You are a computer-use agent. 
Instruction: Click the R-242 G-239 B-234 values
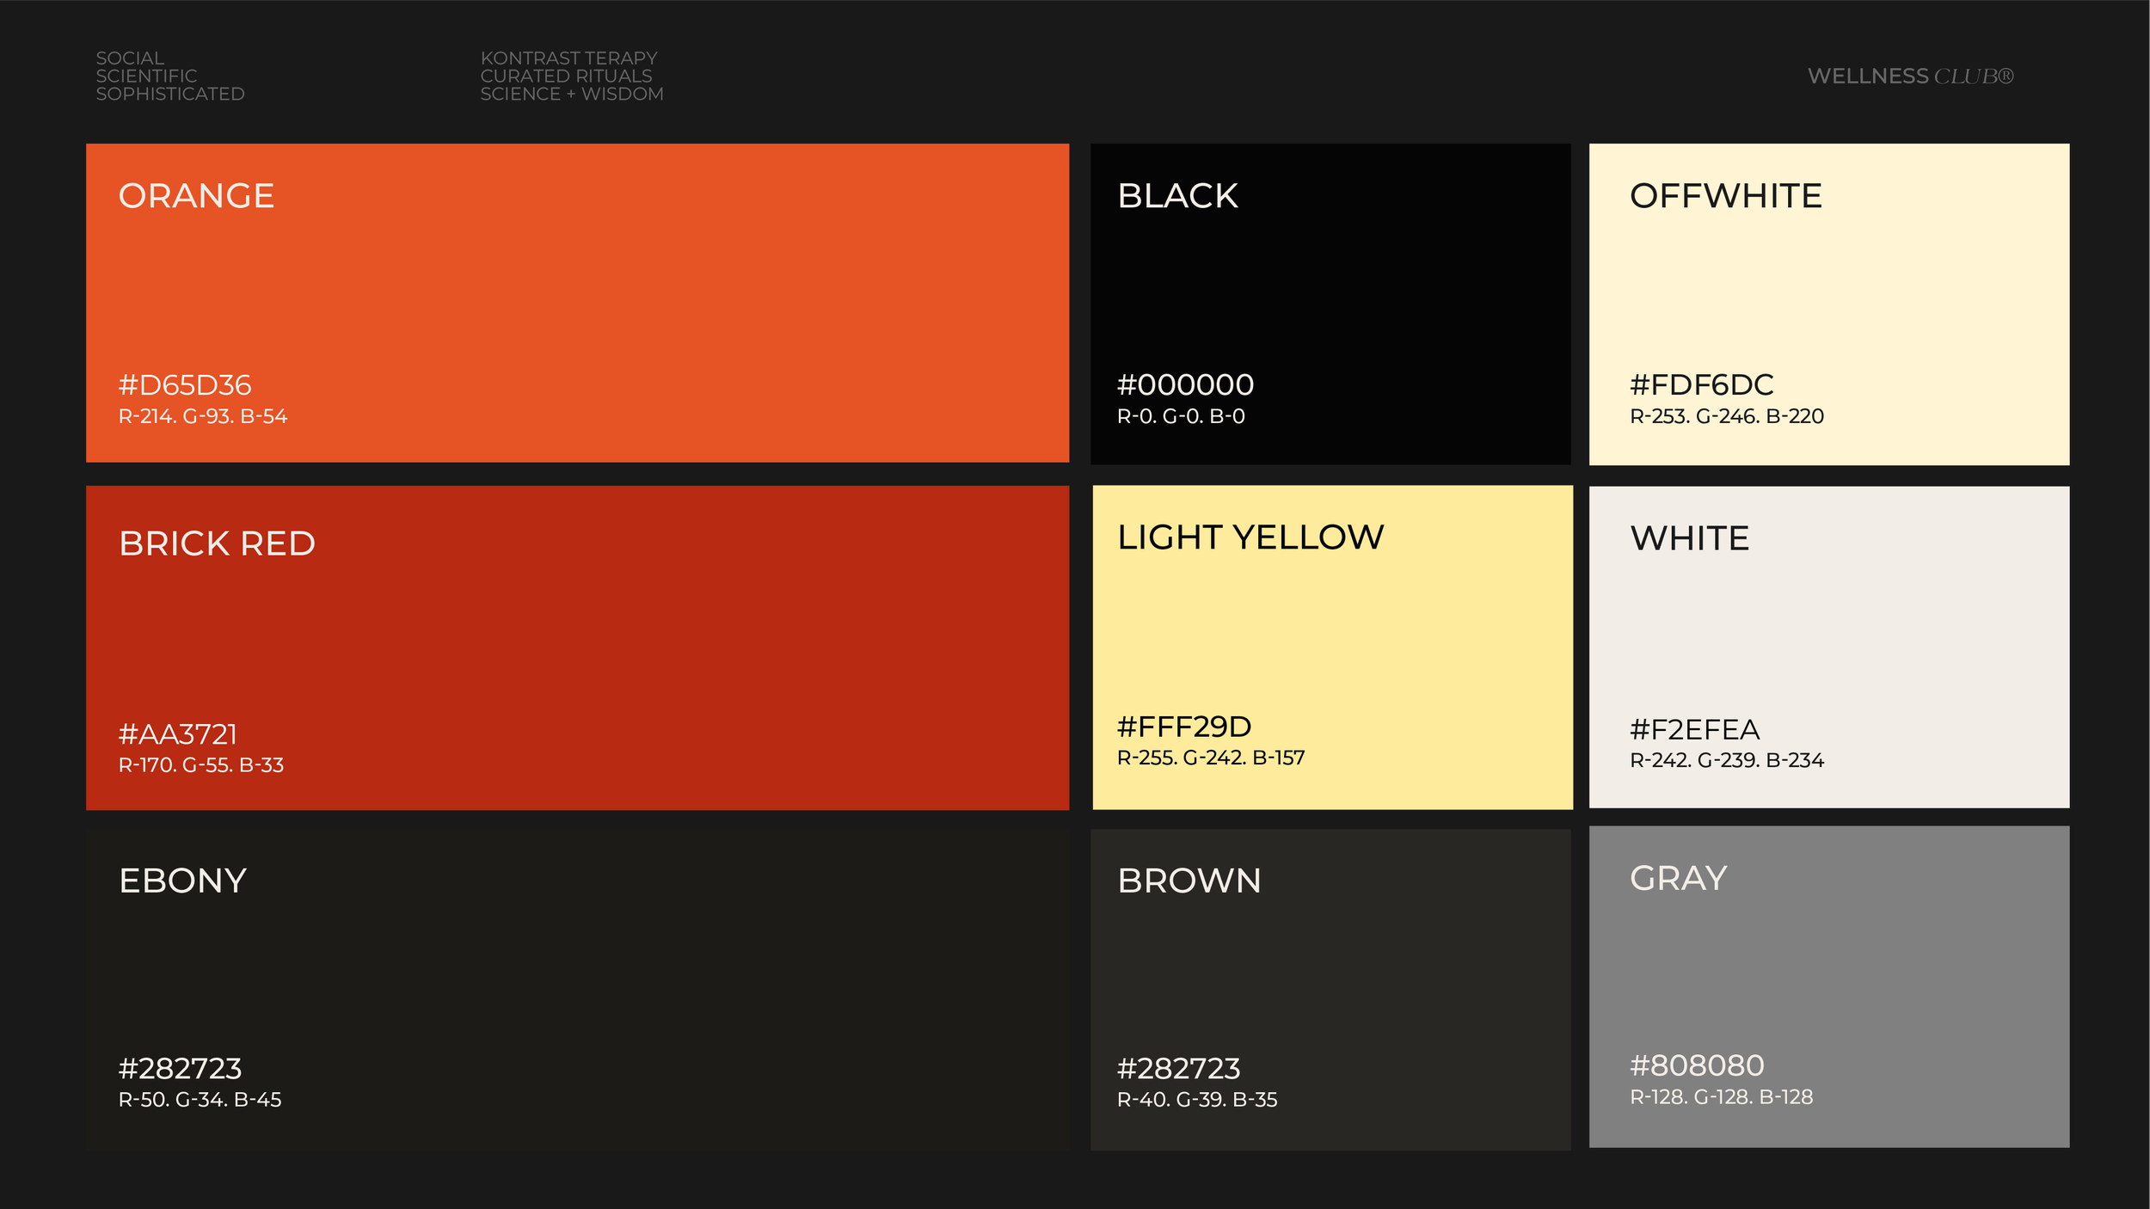[1726, 760]
